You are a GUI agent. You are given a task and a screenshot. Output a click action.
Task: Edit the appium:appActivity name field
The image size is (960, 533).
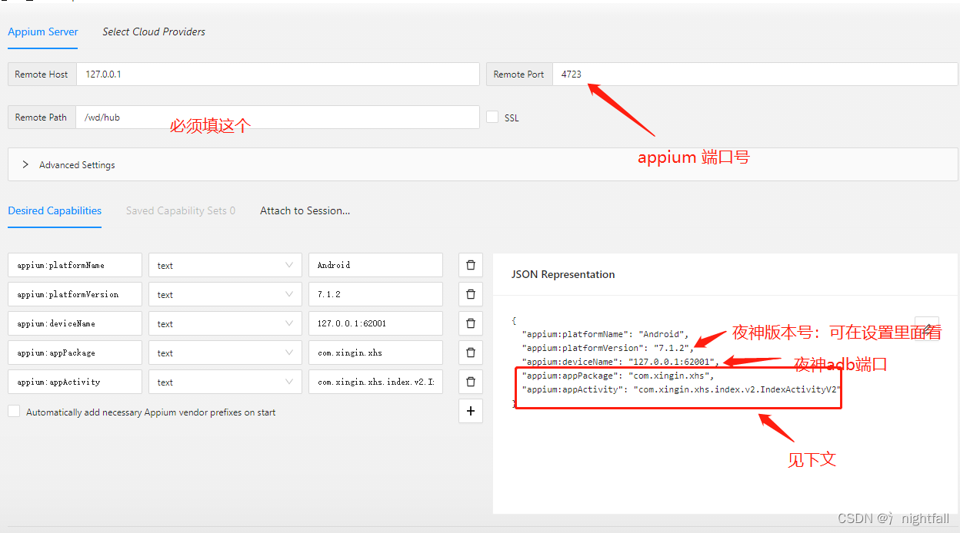pos(75,382)
